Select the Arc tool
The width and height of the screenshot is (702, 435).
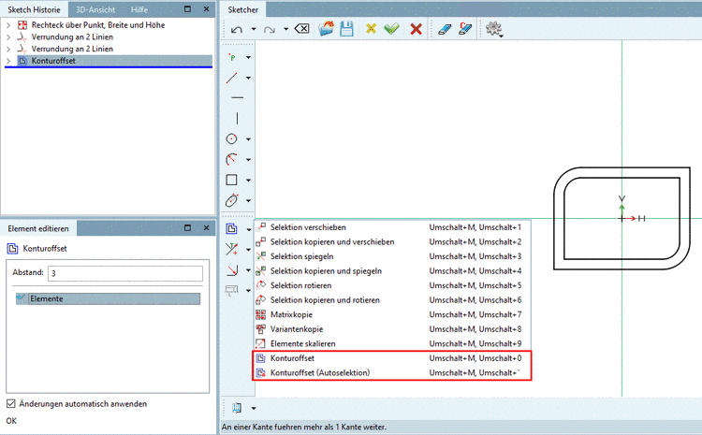click(231, 159)
